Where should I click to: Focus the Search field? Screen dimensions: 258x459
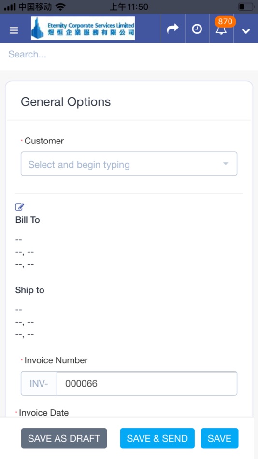[x=129, y=54]
